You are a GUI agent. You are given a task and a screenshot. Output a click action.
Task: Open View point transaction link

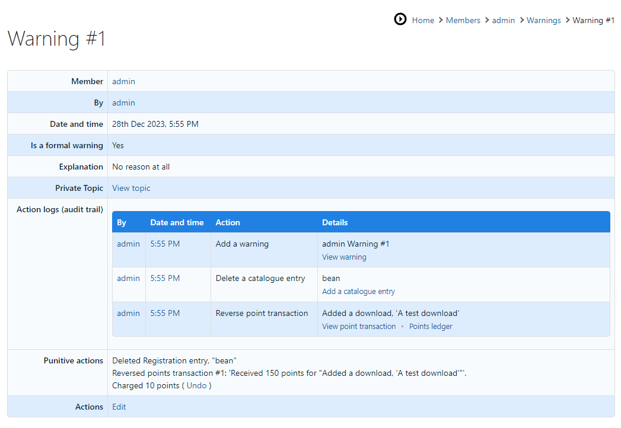pos(359,326)
